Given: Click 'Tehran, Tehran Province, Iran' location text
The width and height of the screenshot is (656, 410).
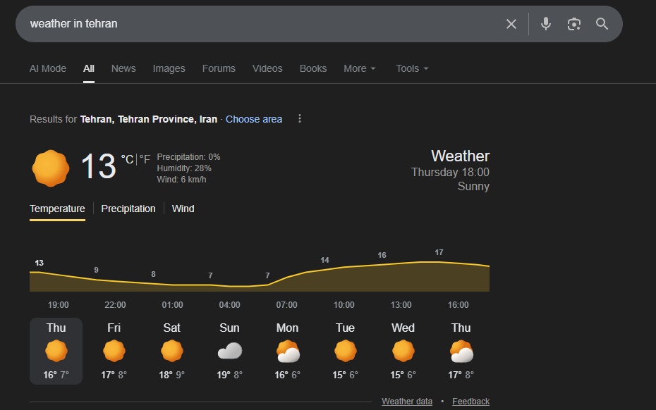Looking at the screenshot, I should [x=149, y=119].
